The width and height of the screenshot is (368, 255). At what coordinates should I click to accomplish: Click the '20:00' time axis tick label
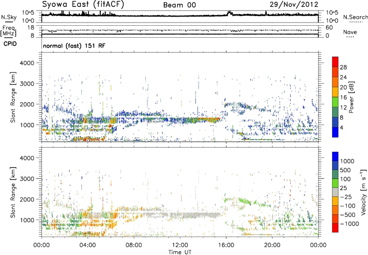coord(272,245)
